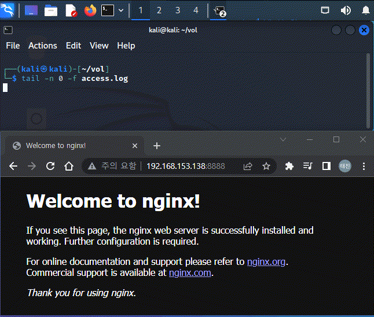Go back in the browser

pyautogui.click(x=13, y=166)
